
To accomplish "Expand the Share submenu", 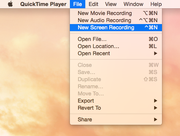I will click(x=116, y=119).
